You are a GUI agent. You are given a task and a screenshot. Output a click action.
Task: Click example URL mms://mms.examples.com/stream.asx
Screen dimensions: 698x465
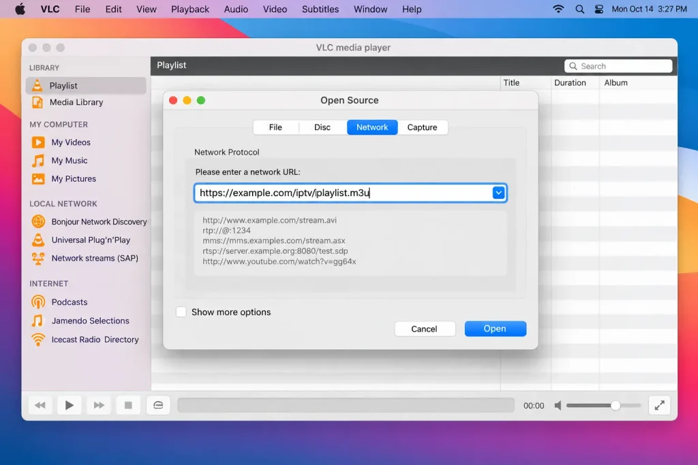coord(274,240)
